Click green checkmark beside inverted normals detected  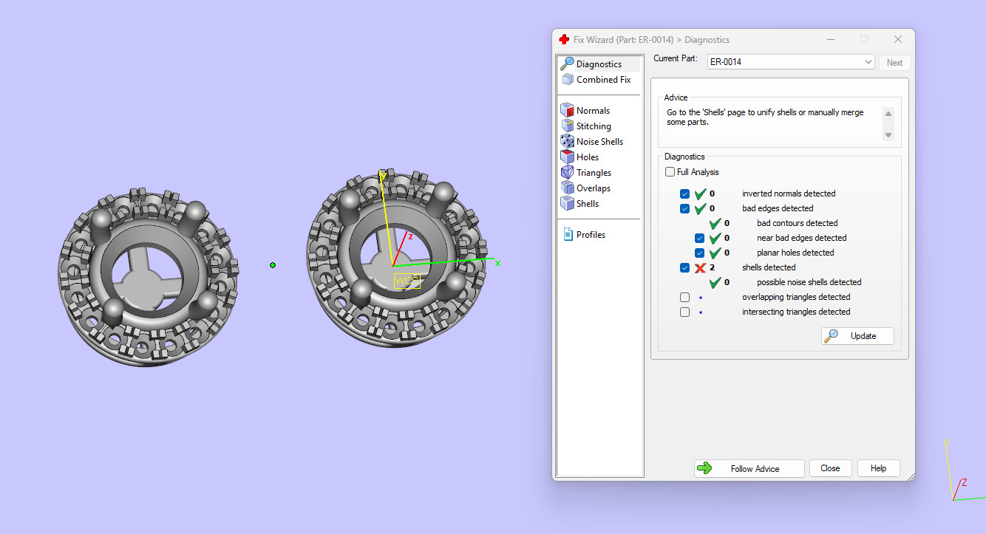700,194
